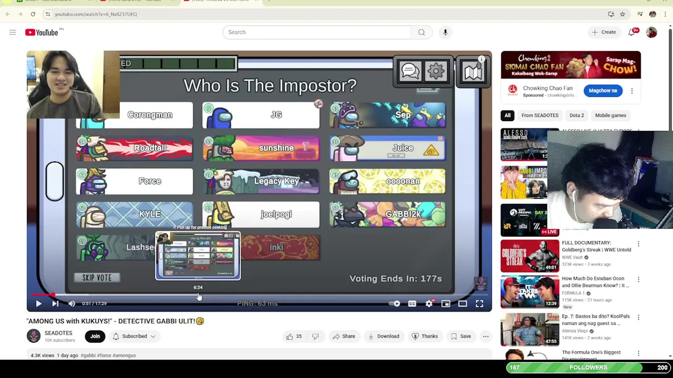This screenshot has height=378, width=673.
Task: Open the SEADOTES channel avatar
Action: click(x=34, y=336)
